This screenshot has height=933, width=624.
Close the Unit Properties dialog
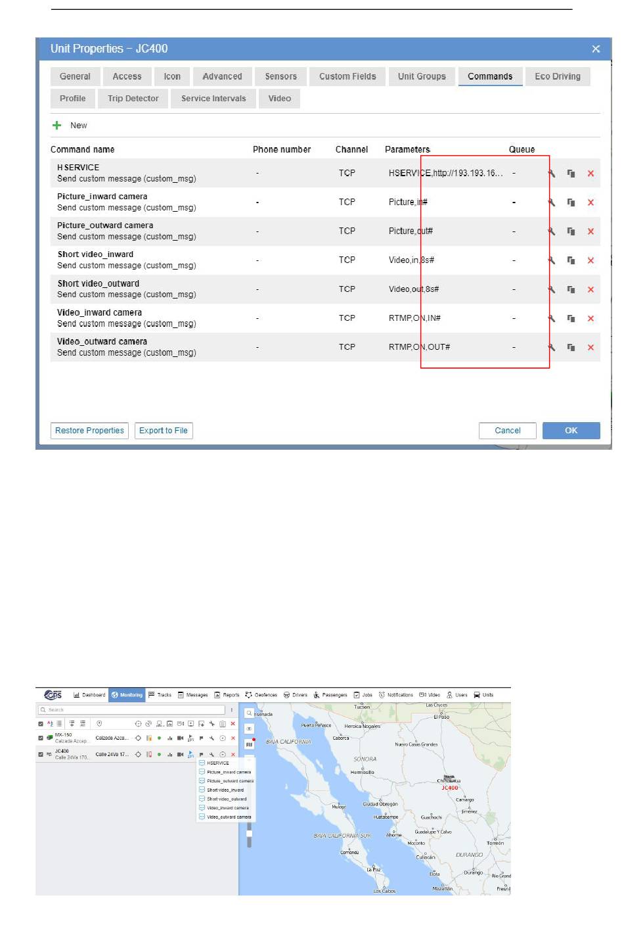tap(596, 49)
